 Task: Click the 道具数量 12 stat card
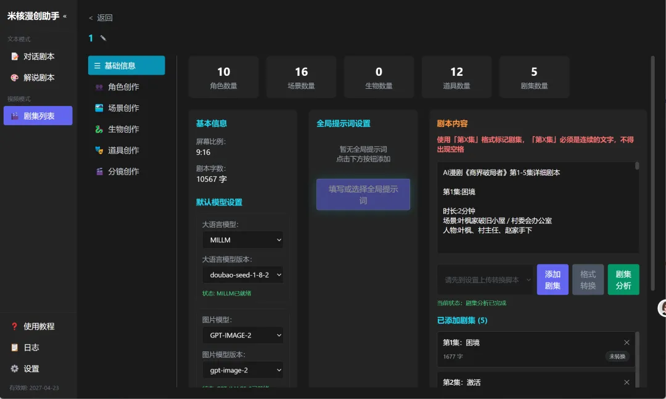click(456, 77)
